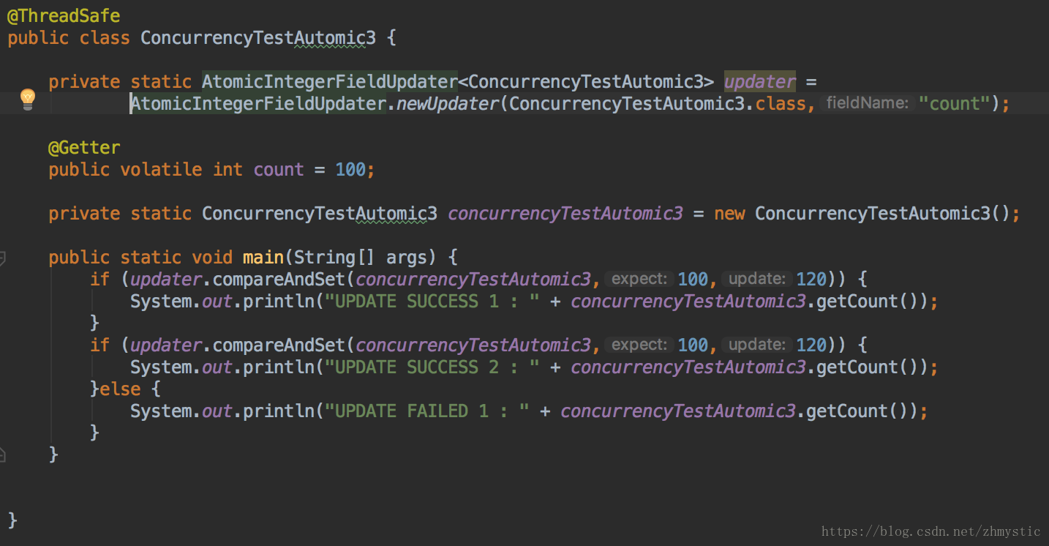1049x546 pixels.
Task: Click getCount() on the UPDATE FAILED line
Action: click(x=857, y=411)
